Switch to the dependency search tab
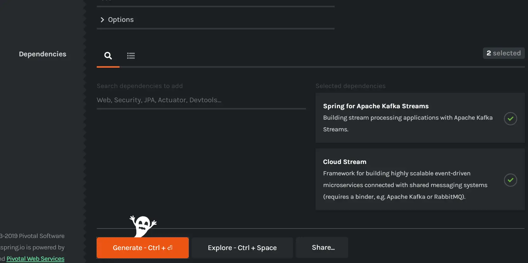 point(108,56)
